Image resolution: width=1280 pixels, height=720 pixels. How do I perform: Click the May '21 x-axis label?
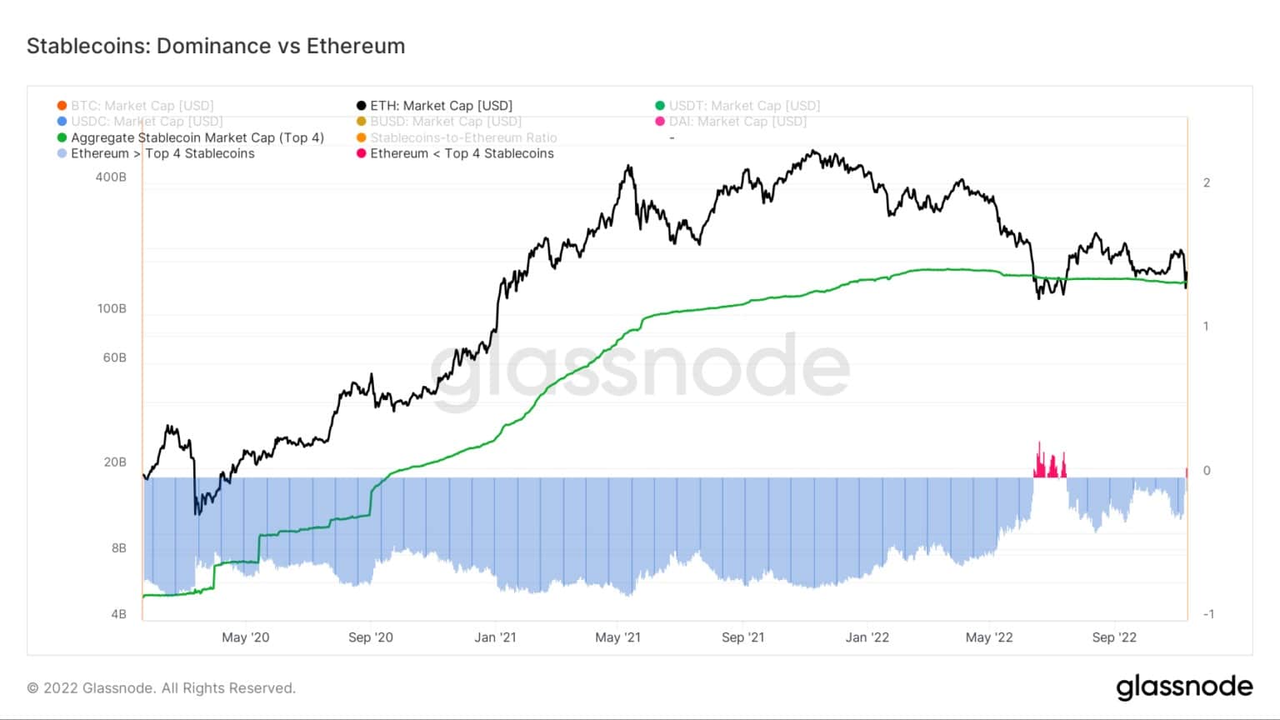point(618,637)
